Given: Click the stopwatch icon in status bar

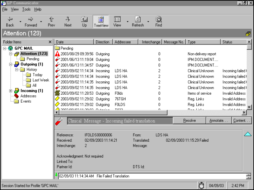Looking at the screenshot, I should click(201, 185).
